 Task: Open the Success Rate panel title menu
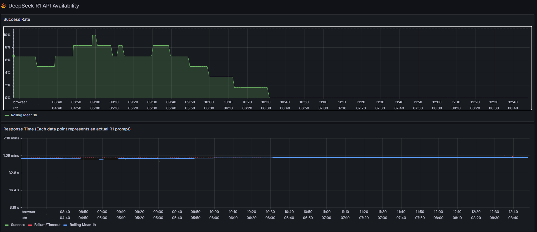[17, 19]
